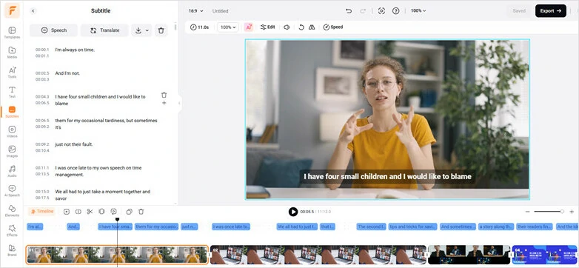Click the Speech button
This screenshot has width=579, height=268.
click(53, 30)
